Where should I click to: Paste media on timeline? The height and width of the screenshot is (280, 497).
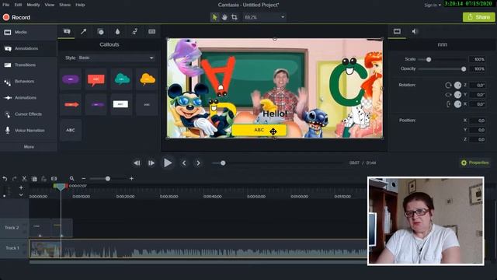pyautogui.click(x=44, y=179)
